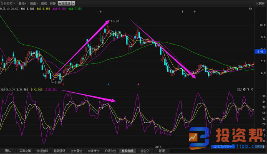
Task: Open the 价值定位 tab
Action: [111, 151]
